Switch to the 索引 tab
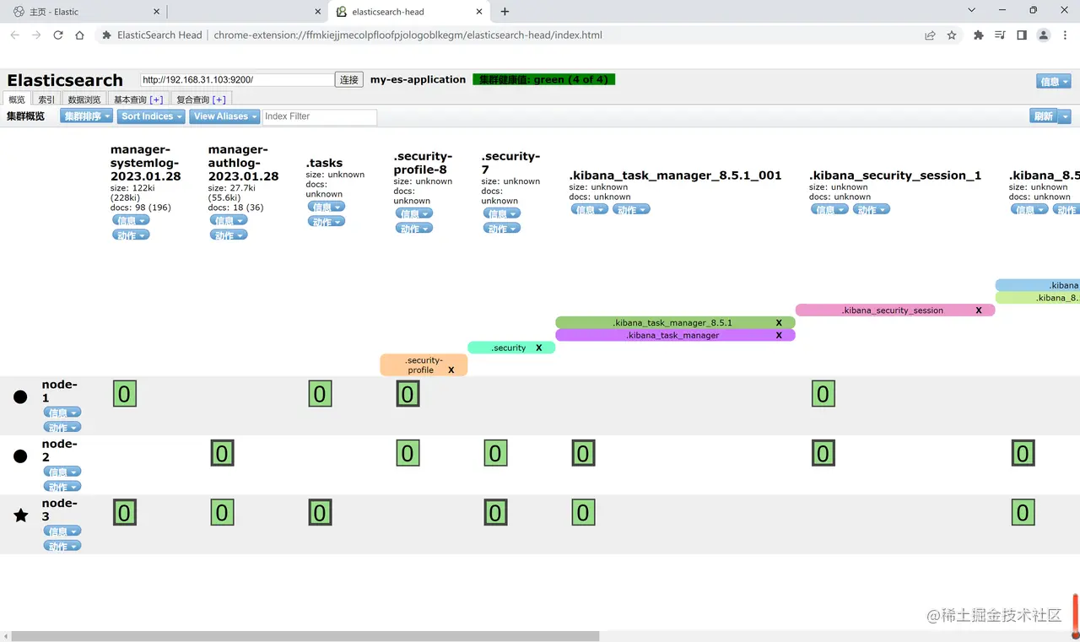Screen dimensions: 1080x642 46,100
